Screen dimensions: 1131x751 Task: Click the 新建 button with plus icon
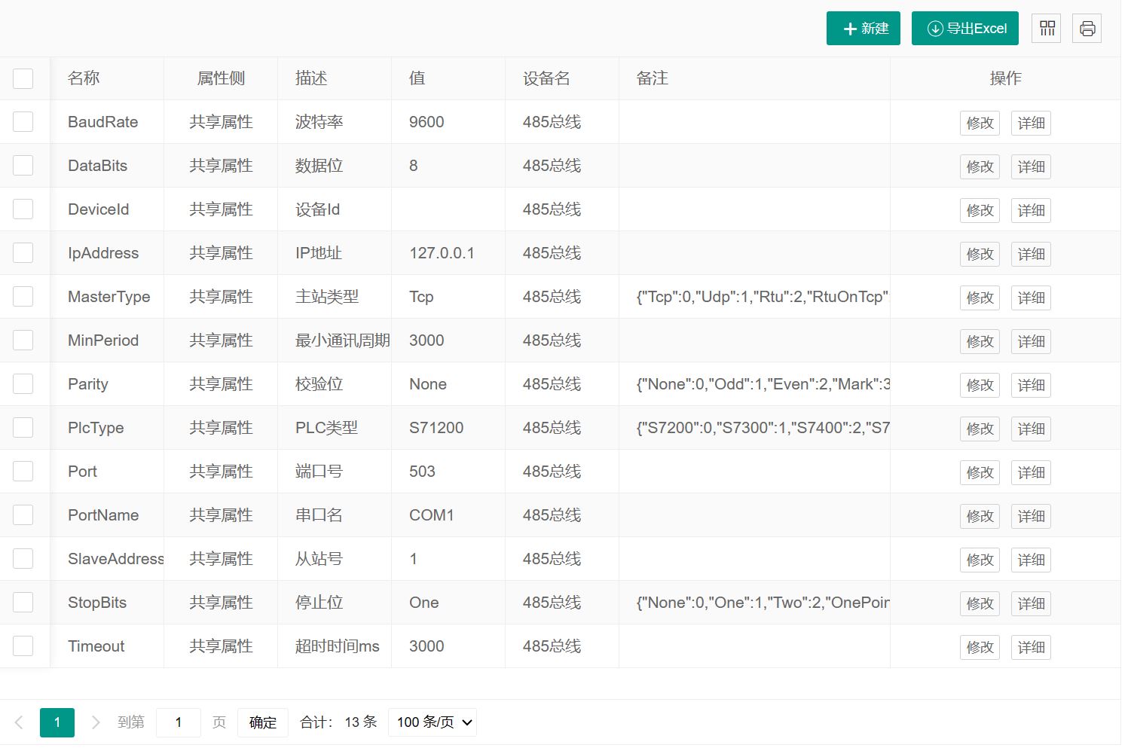[863, 29]
